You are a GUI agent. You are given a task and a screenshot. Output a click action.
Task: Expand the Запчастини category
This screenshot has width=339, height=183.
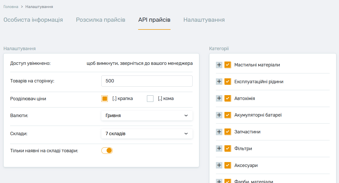pos(219,132)
